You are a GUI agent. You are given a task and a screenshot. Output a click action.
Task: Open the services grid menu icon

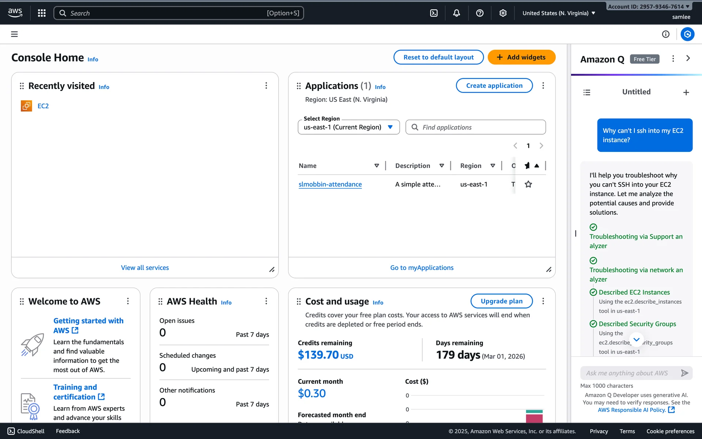click(x=42, y=13)
